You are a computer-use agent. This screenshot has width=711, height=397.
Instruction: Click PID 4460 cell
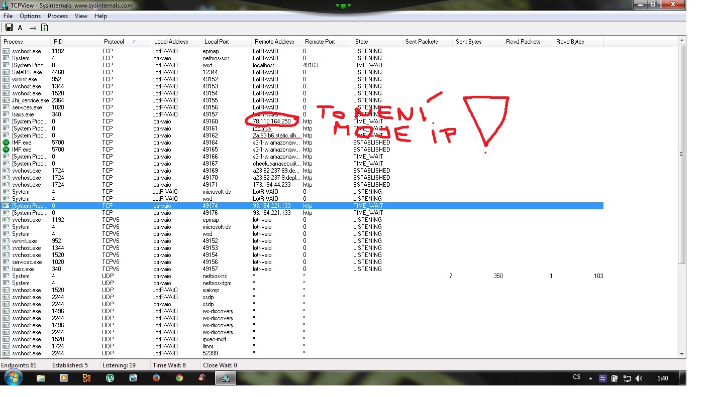click(x=58, y=72)
